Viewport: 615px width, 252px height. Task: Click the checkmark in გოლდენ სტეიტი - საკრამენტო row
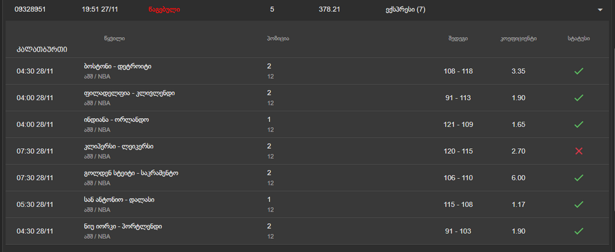(578, 178)
